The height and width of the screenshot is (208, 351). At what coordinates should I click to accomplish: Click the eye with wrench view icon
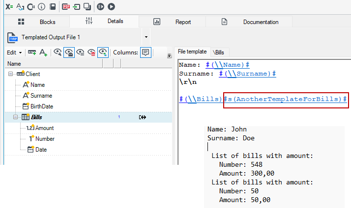pyautogui.click(x=58, y=52)
